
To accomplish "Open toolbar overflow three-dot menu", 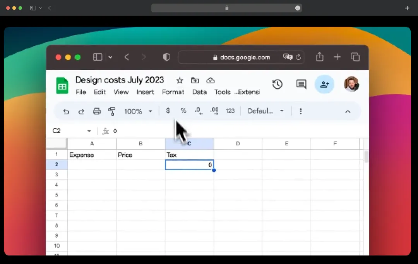I will 301,111.
